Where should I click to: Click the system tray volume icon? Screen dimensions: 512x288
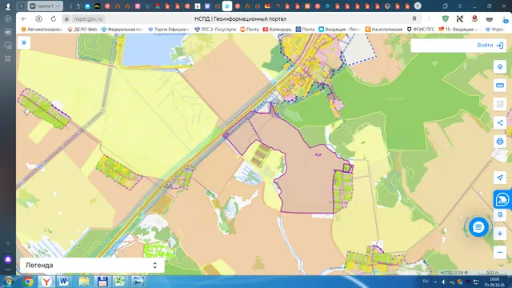[x=444, y=282]
